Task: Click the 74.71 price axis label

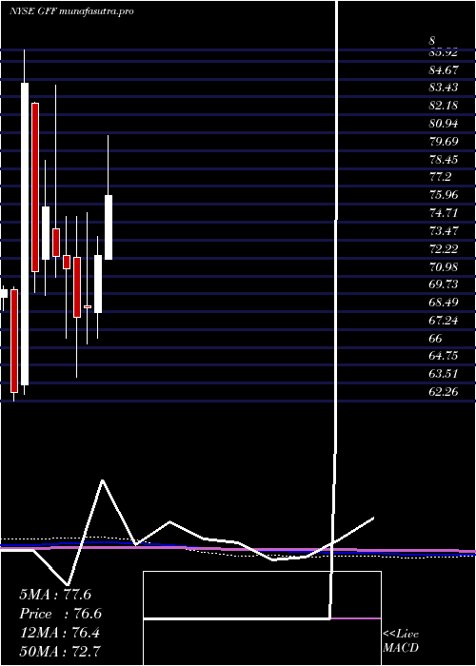Action: [x=444, y=213]
